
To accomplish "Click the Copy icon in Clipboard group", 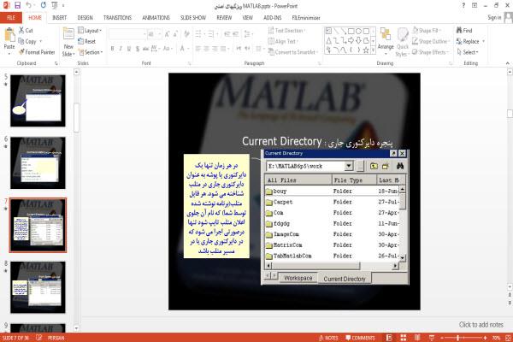I will pyautogui.click(x=21, y=41).
